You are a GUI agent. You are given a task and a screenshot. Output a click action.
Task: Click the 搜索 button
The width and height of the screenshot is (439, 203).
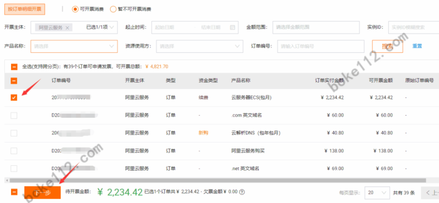pos(388,46)
